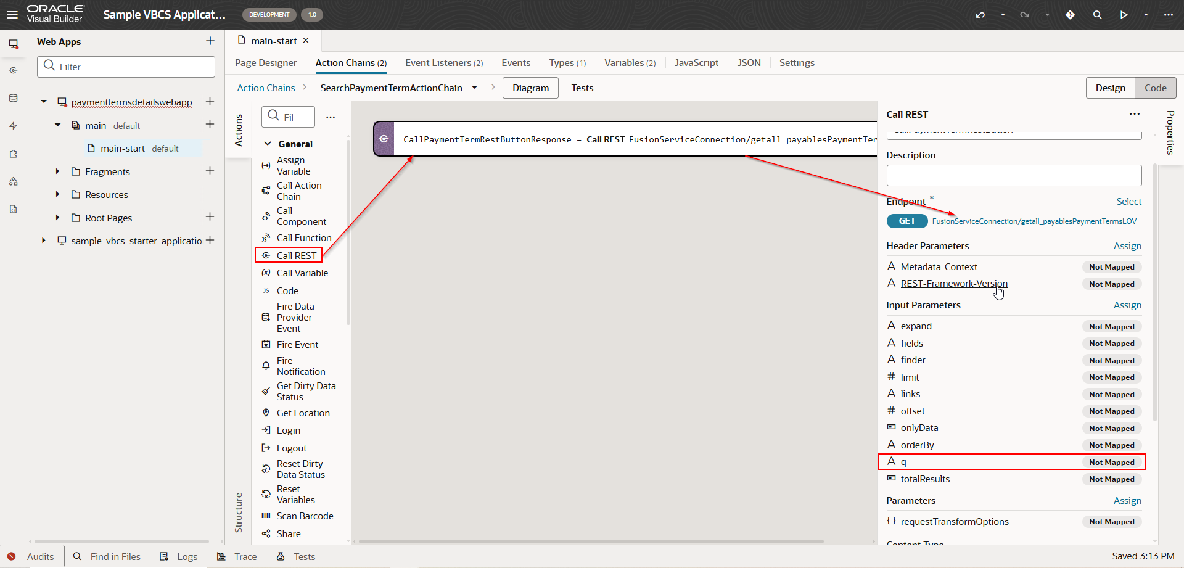Open the header more options ellipsis
Image resolution: width=1184 pixels, height=568 pixels.
[1169, 15]
